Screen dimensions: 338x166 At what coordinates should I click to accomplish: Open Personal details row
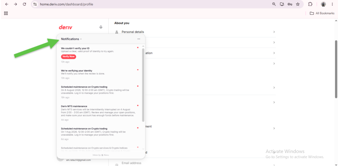pyautogui.click(x=195, y=32)
